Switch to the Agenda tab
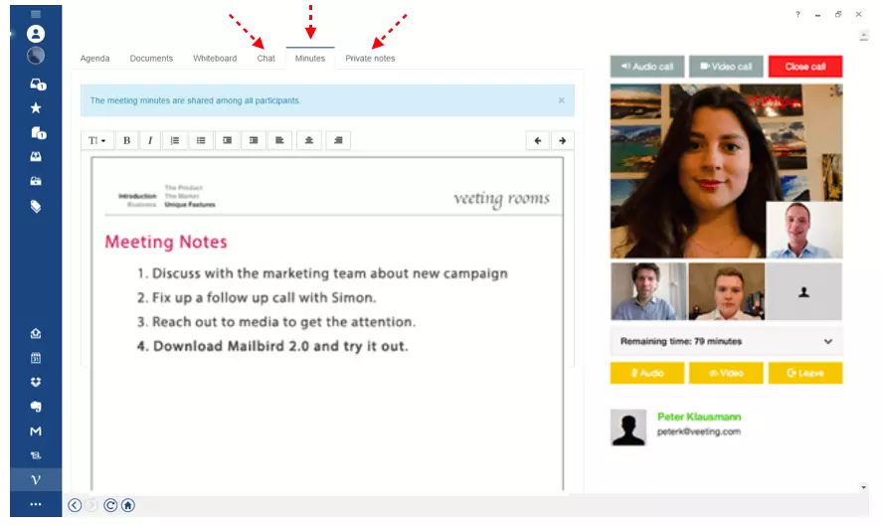This screenshot has height=526, width=882. coord(94,59)
